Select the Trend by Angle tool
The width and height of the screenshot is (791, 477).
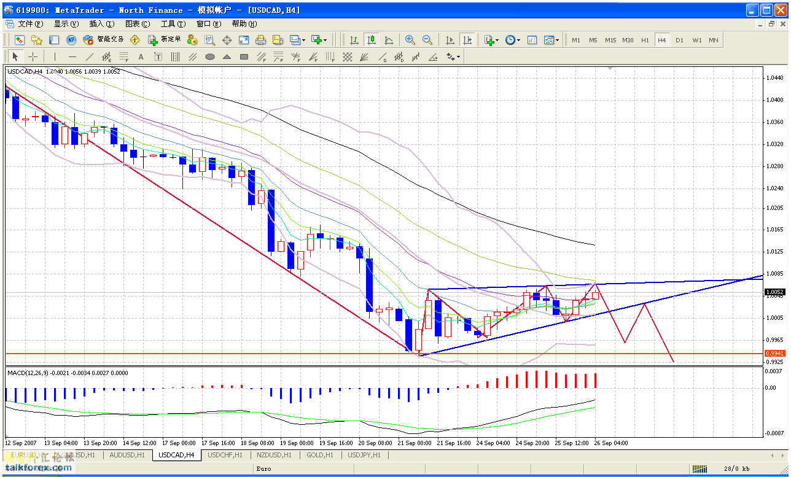pos(433,57)
